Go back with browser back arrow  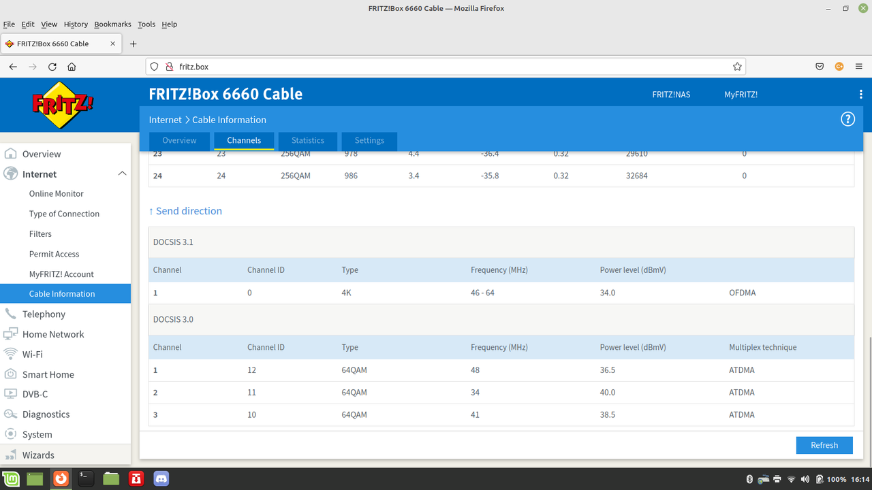pos(13,67)
